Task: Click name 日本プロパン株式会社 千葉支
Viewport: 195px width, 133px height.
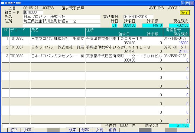Action: click(58, 39)
